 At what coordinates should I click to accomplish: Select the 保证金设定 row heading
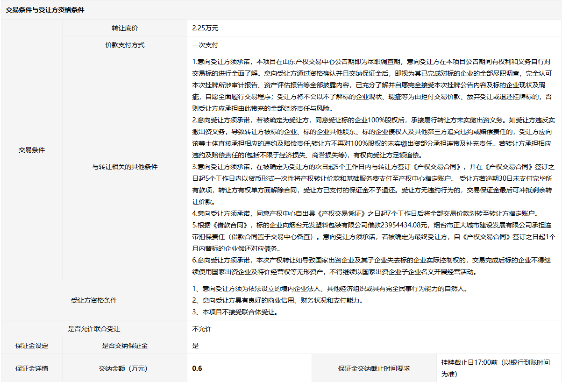pyautogui.click(x=32, y=346)
